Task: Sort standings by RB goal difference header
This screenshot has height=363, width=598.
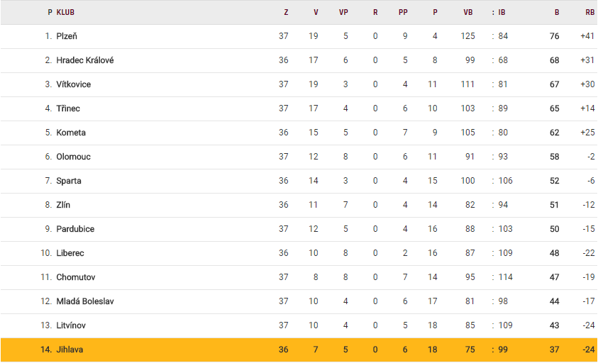Action: click(x=589, y=12)
